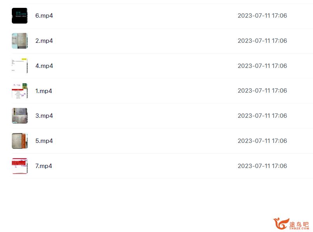Click the orange bird watermark logo
This screenshot has width=313, height=232.
click(281, 224)
